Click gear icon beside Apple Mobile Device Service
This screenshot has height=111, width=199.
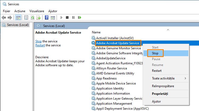(x=94, y=83)
